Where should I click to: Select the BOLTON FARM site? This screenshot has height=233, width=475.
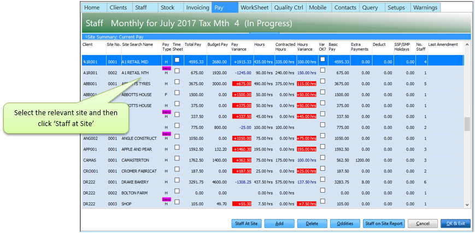point(273,193)
